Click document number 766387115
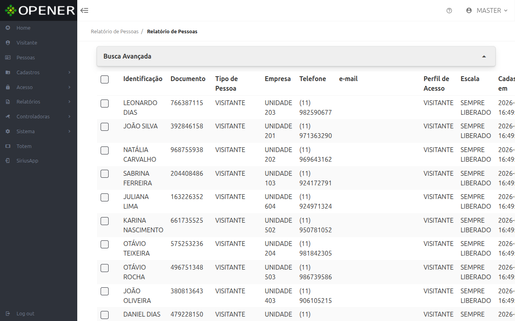Screen dimensions: 515x321 click(x=187, y=103)
